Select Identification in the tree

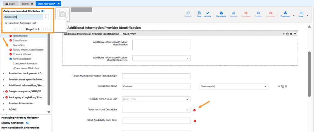20,36
